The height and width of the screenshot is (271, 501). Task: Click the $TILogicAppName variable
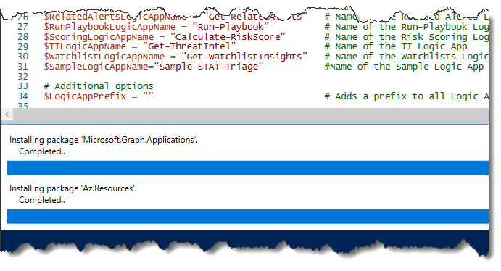85,46
